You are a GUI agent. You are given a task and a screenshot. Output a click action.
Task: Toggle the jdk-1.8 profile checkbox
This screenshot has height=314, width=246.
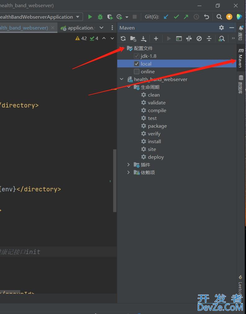click(x=136, y=56)
